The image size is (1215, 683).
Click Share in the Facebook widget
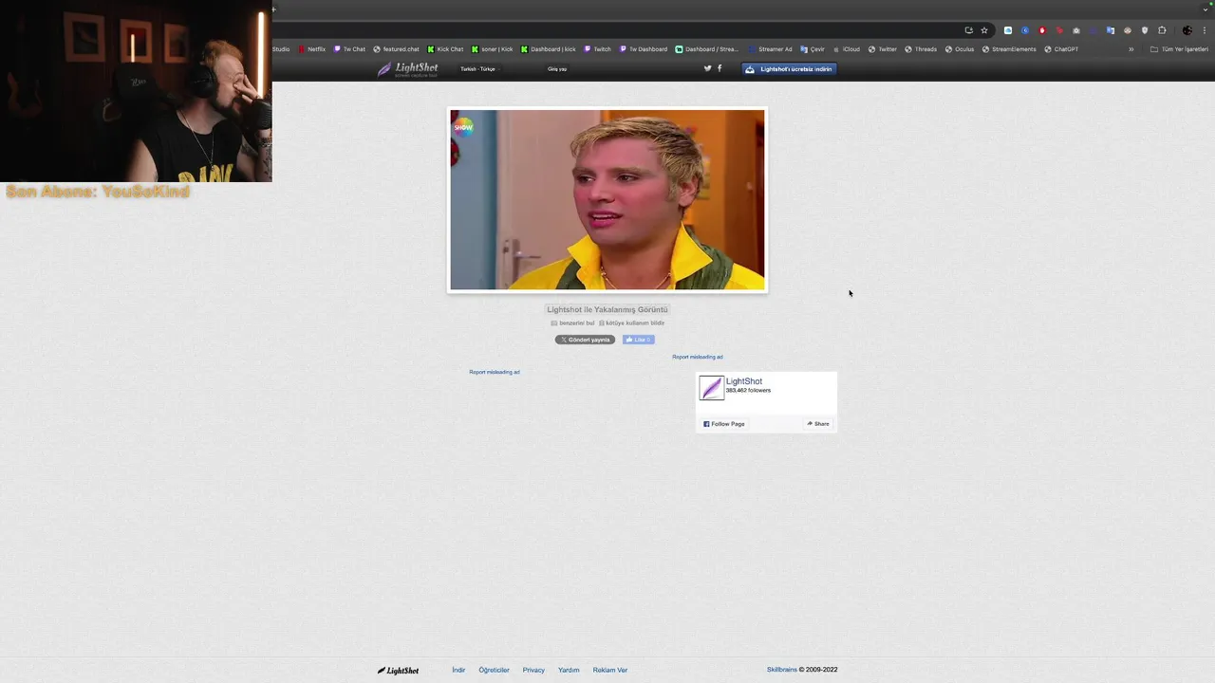coord(818,424)
